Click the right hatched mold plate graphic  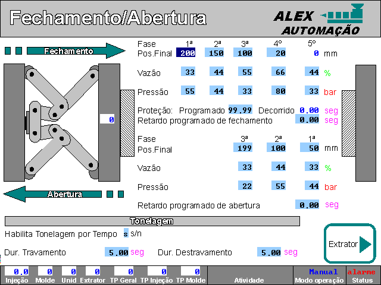[348, 123]
